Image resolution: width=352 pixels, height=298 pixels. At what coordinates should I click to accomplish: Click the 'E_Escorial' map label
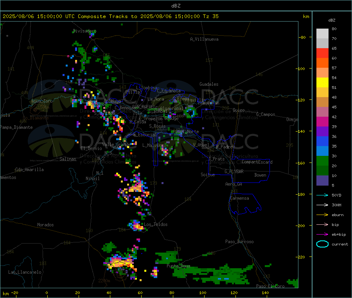click(x=145, y=135)
